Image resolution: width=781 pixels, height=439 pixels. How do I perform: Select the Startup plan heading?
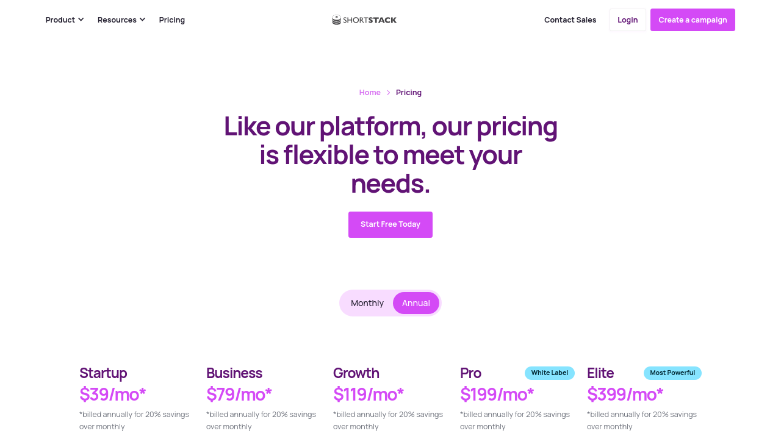103,373
